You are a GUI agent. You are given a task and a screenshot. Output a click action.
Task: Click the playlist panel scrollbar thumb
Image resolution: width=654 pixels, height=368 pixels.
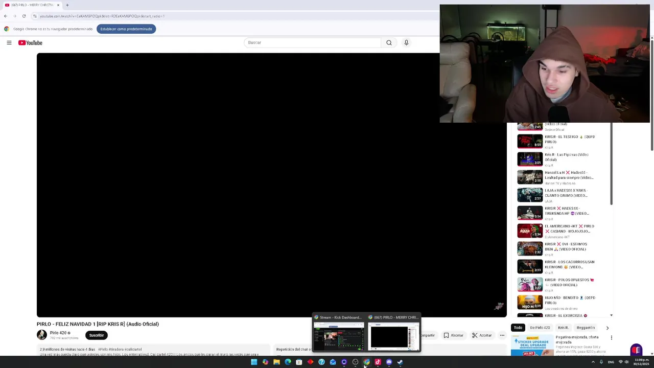[611, 165]
